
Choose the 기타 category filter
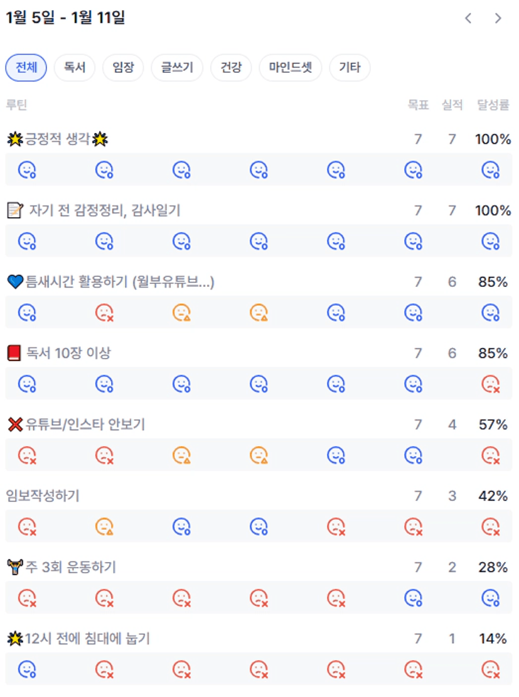click(350, 68)
